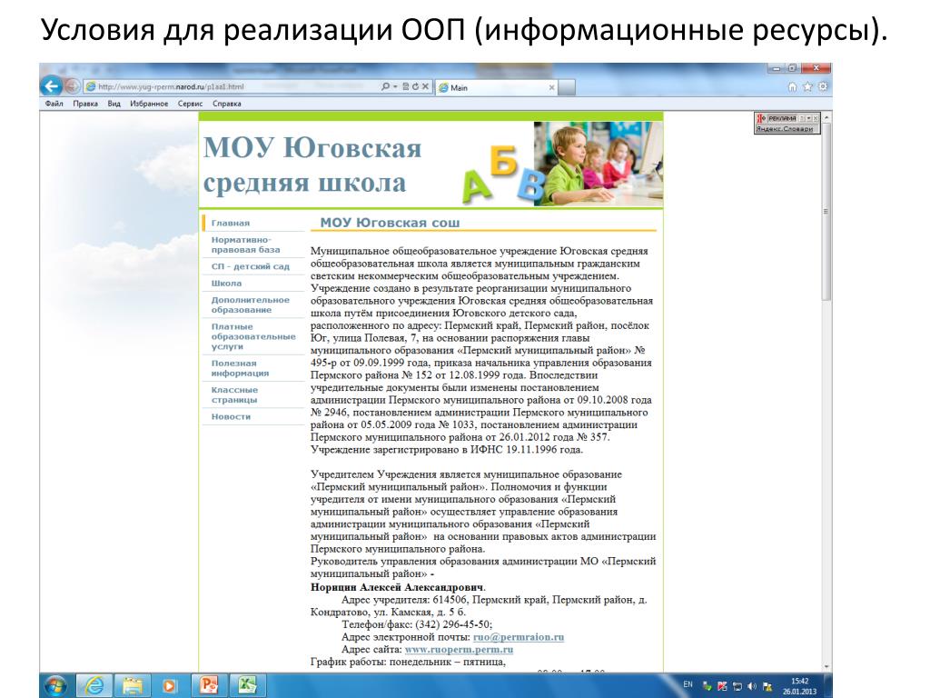Open the Файл menu
Screen dimensions: 930x698
54,104
